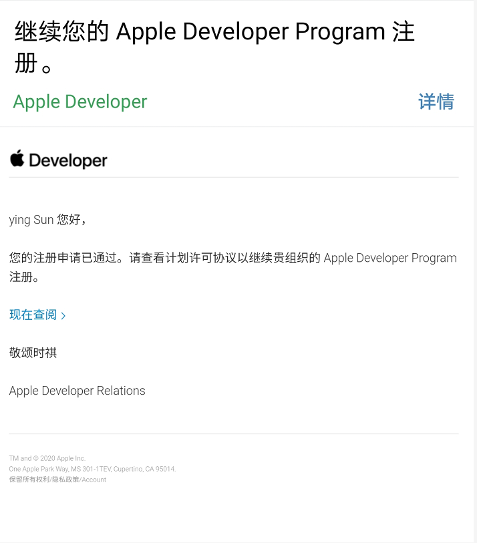Screen dimensions: 477x543
Task: Click the One Apple Park Way address line
Action: [x=92, y=469]
